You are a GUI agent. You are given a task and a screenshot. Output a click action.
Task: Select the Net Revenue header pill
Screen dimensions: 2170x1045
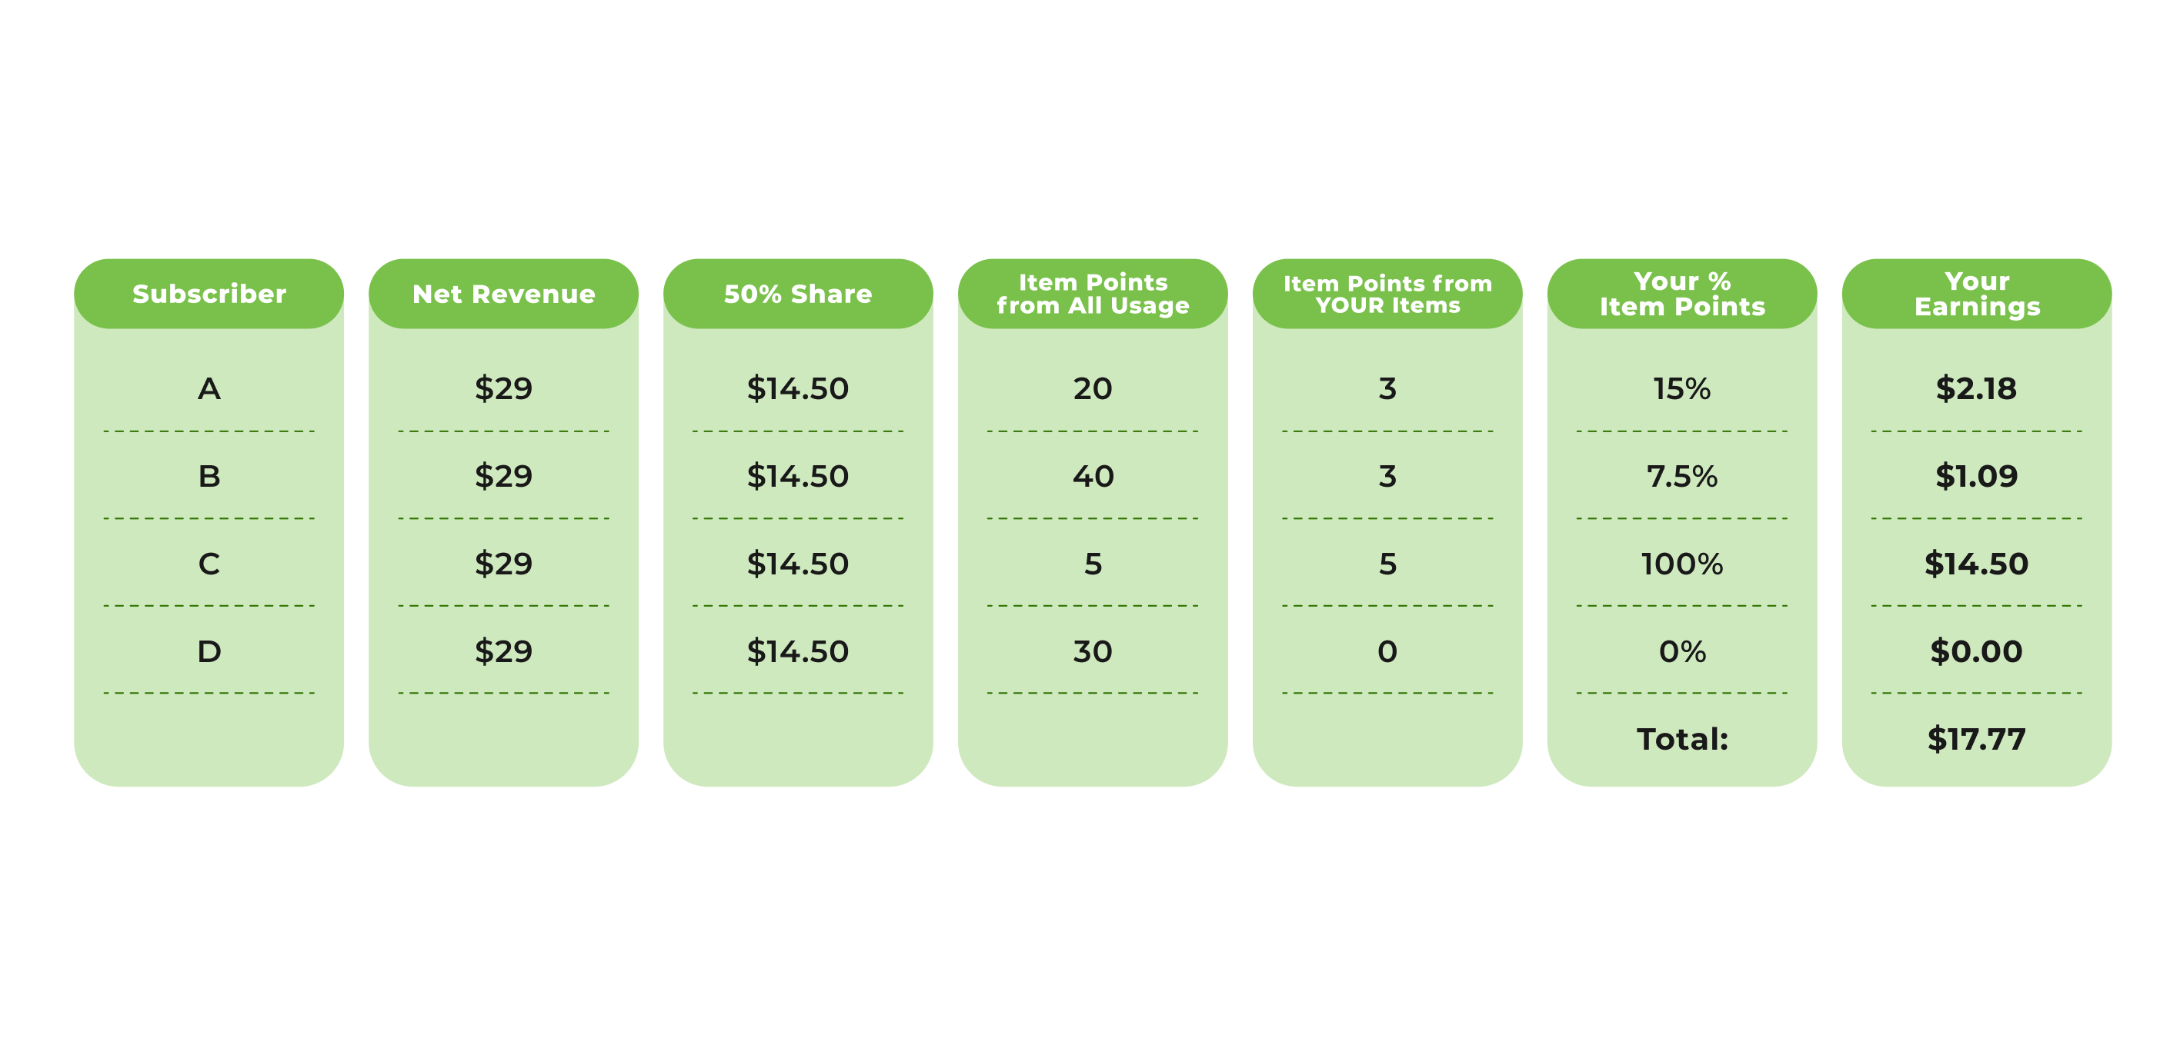click(x=504, y=294)
